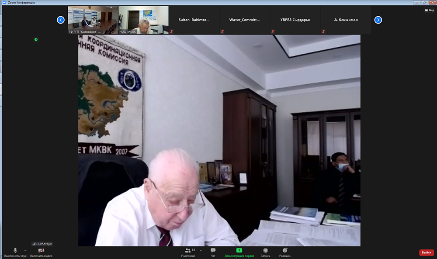Expand audio options arrow beside microphone
Image resolution: width=437 pixels, height=259 pixels.
coord(25,250)
